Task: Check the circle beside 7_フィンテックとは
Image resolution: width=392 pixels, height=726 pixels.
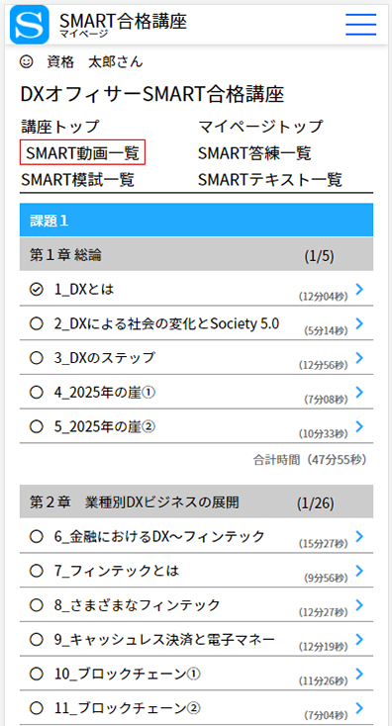Action: pos(36,572)
